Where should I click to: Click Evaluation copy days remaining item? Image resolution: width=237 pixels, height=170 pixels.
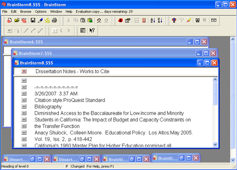tap(104, 11)
